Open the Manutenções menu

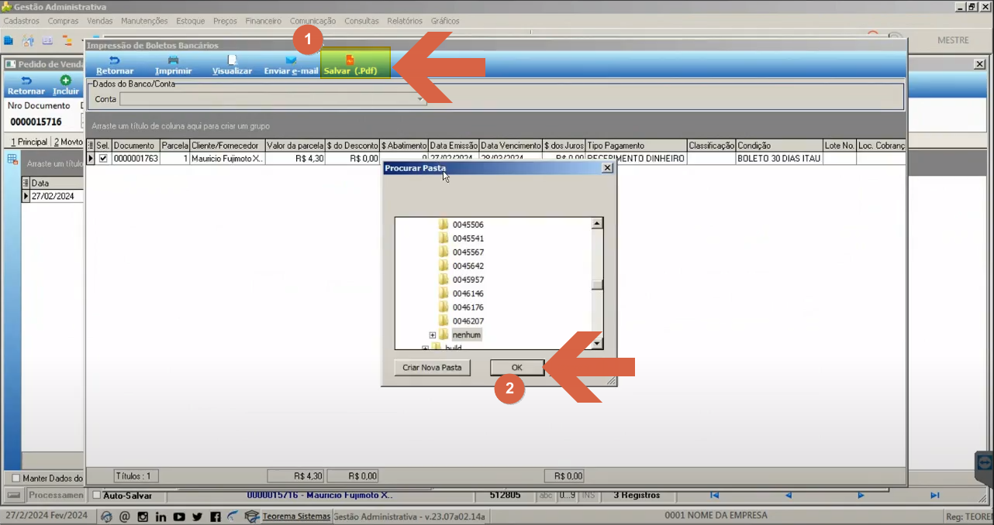coord(145,21)
